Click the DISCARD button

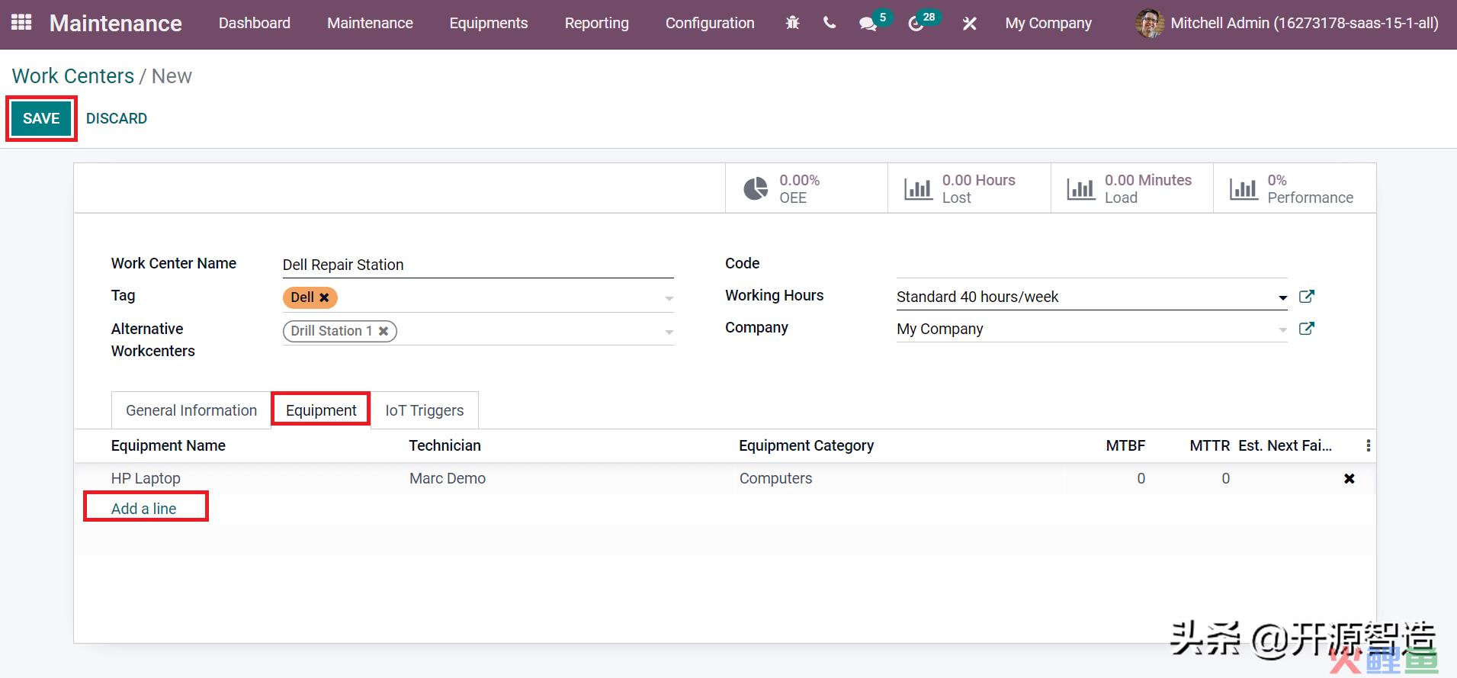tap(117, 118)
